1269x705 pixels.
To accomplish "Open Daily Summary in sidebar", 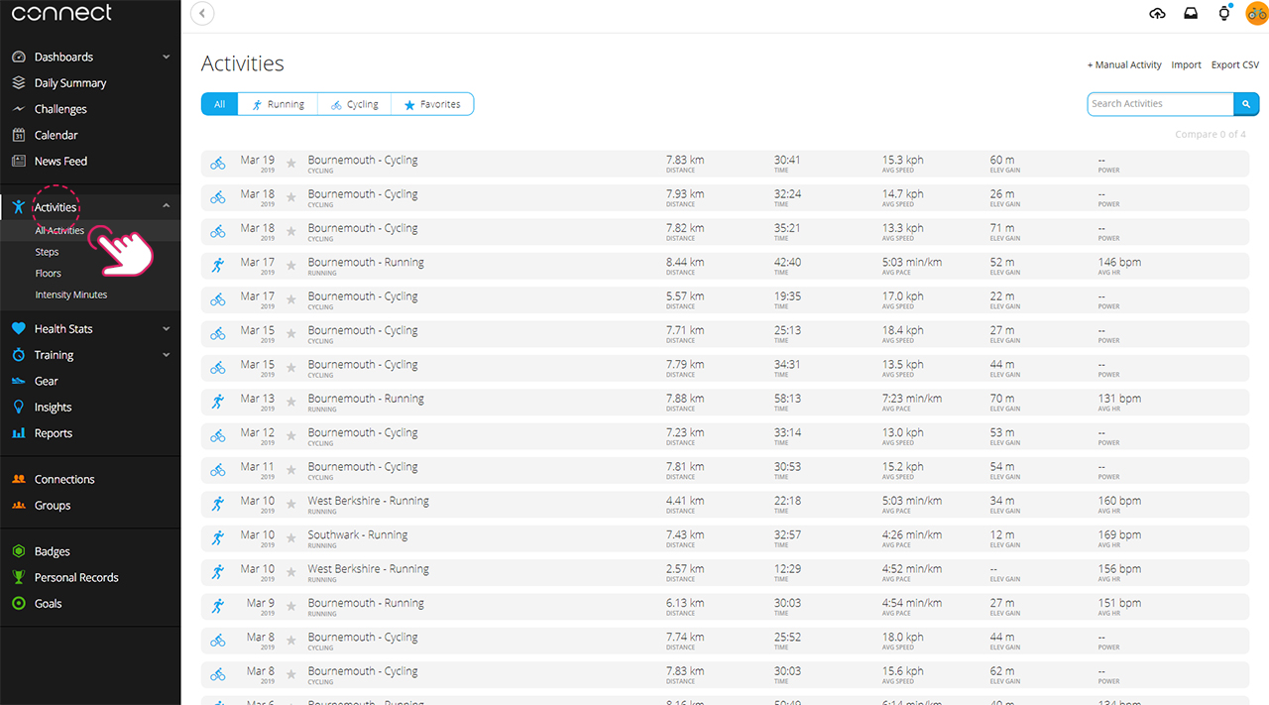I will 69,83.
